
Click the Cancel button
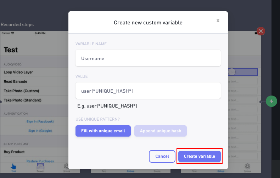pos(162,156)
